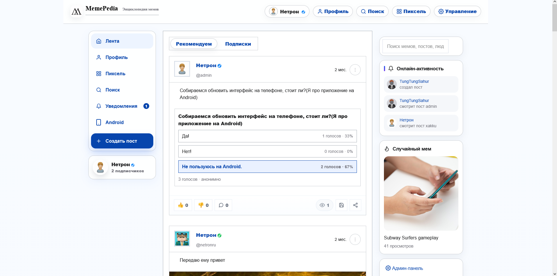Open Профиль from the top navigation
This screenshot has height=276, width=557.
click(x=333, y=12)
